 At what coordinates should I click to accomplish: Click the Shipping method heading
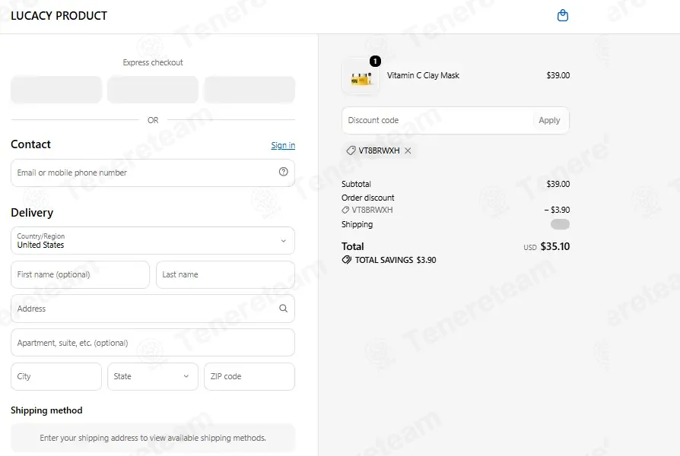click(x=46, y=410)
